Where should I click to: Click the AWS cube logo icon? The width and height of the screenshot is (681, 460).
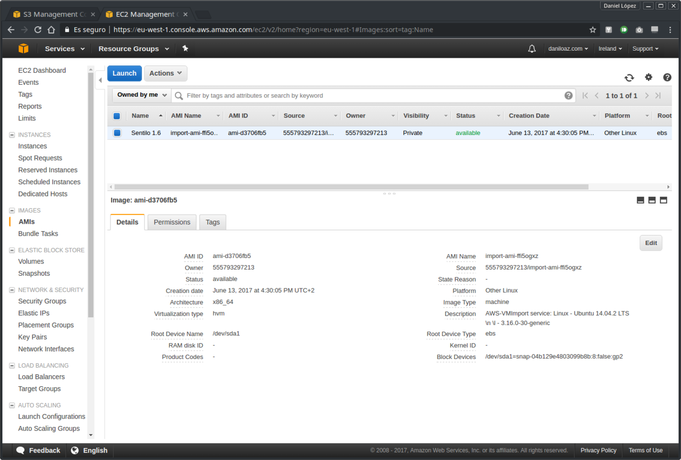tap(23, 49)
